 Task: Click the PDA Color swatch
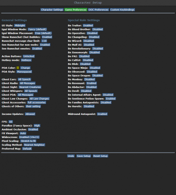[18, 68]
